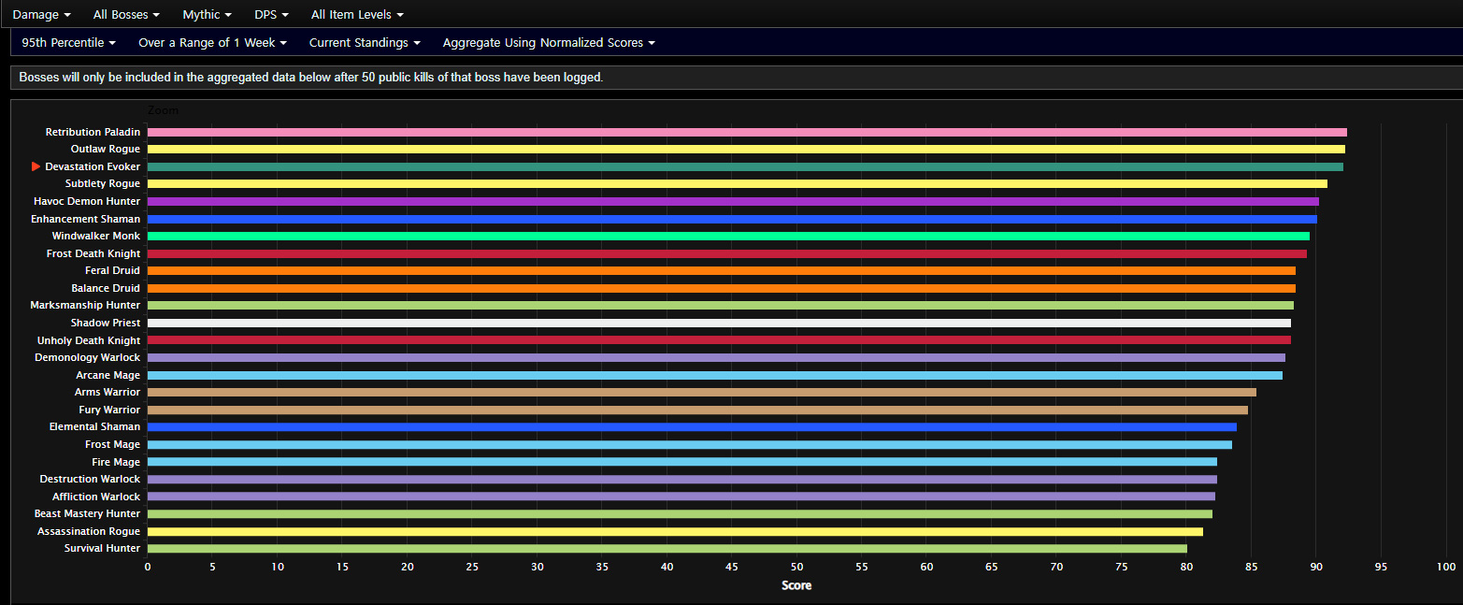The width and height of the screenshot is (1463, 605).
Task: Select the Havoc Demon Hunter label
Action: click(x=87, y=201)
